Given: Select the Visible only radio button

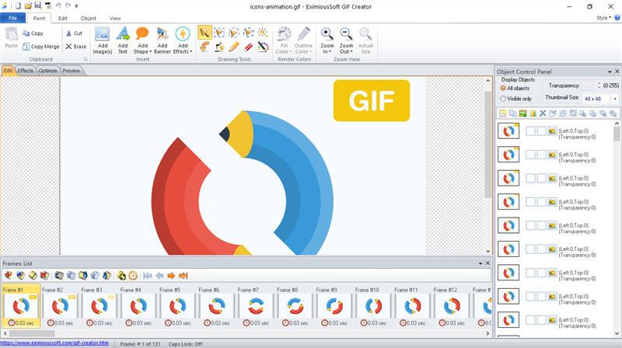Looking at the screenshot, I should [x=503, y=99].
